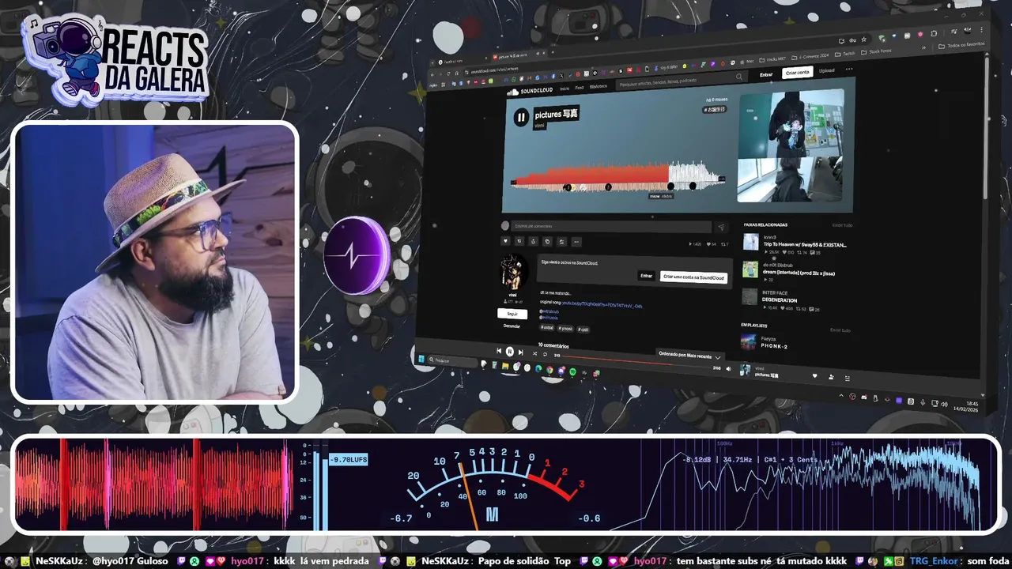Click the Seguir button under vinni
This screenshot has height=569, width=1012.
[x=512, y=314]
